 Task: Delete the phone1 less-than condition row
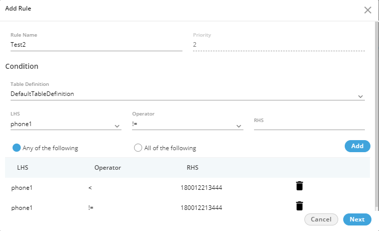[299, 186]
